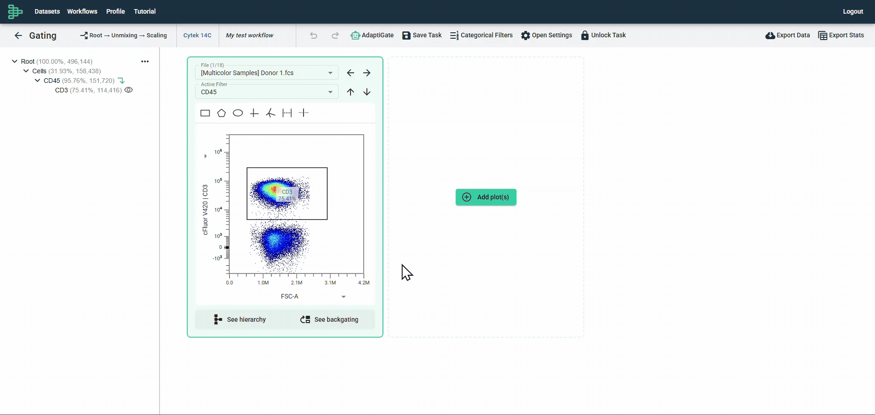
Task: Select the split gate tool
Action: tap(304, 113)
